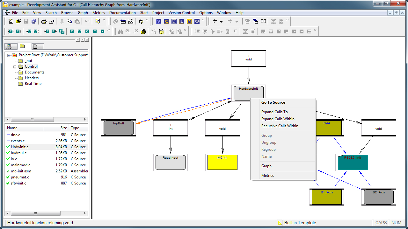This screenshot has width=408, height=229.
Task: Click the Print icon in toolbar
Action: point(44,21)
